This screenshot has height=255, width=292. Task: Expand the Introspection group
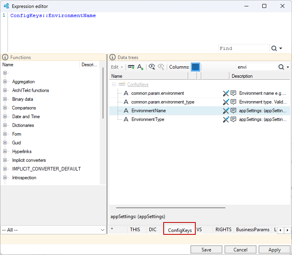click(x=5, y=177)
